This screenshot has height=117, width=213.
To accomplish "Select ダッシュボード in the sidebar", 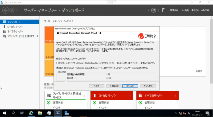I will tap(20, 22).
